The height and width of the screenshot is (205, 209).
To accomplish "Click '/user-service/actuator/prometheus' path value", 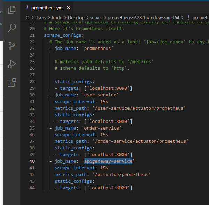I will point(139,108).
